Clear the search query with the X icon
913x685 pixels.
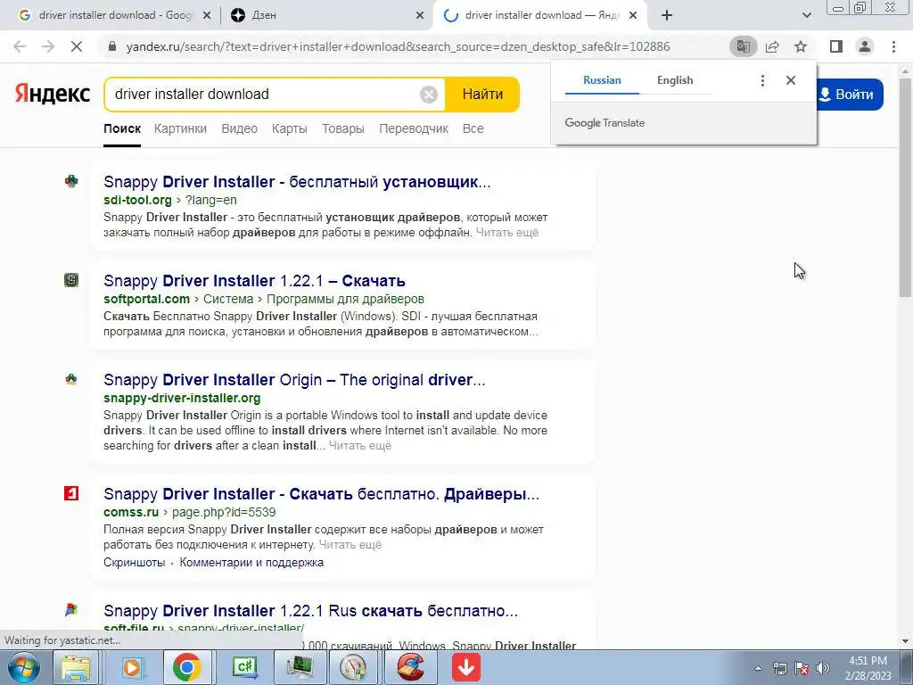tap(429, 95)
